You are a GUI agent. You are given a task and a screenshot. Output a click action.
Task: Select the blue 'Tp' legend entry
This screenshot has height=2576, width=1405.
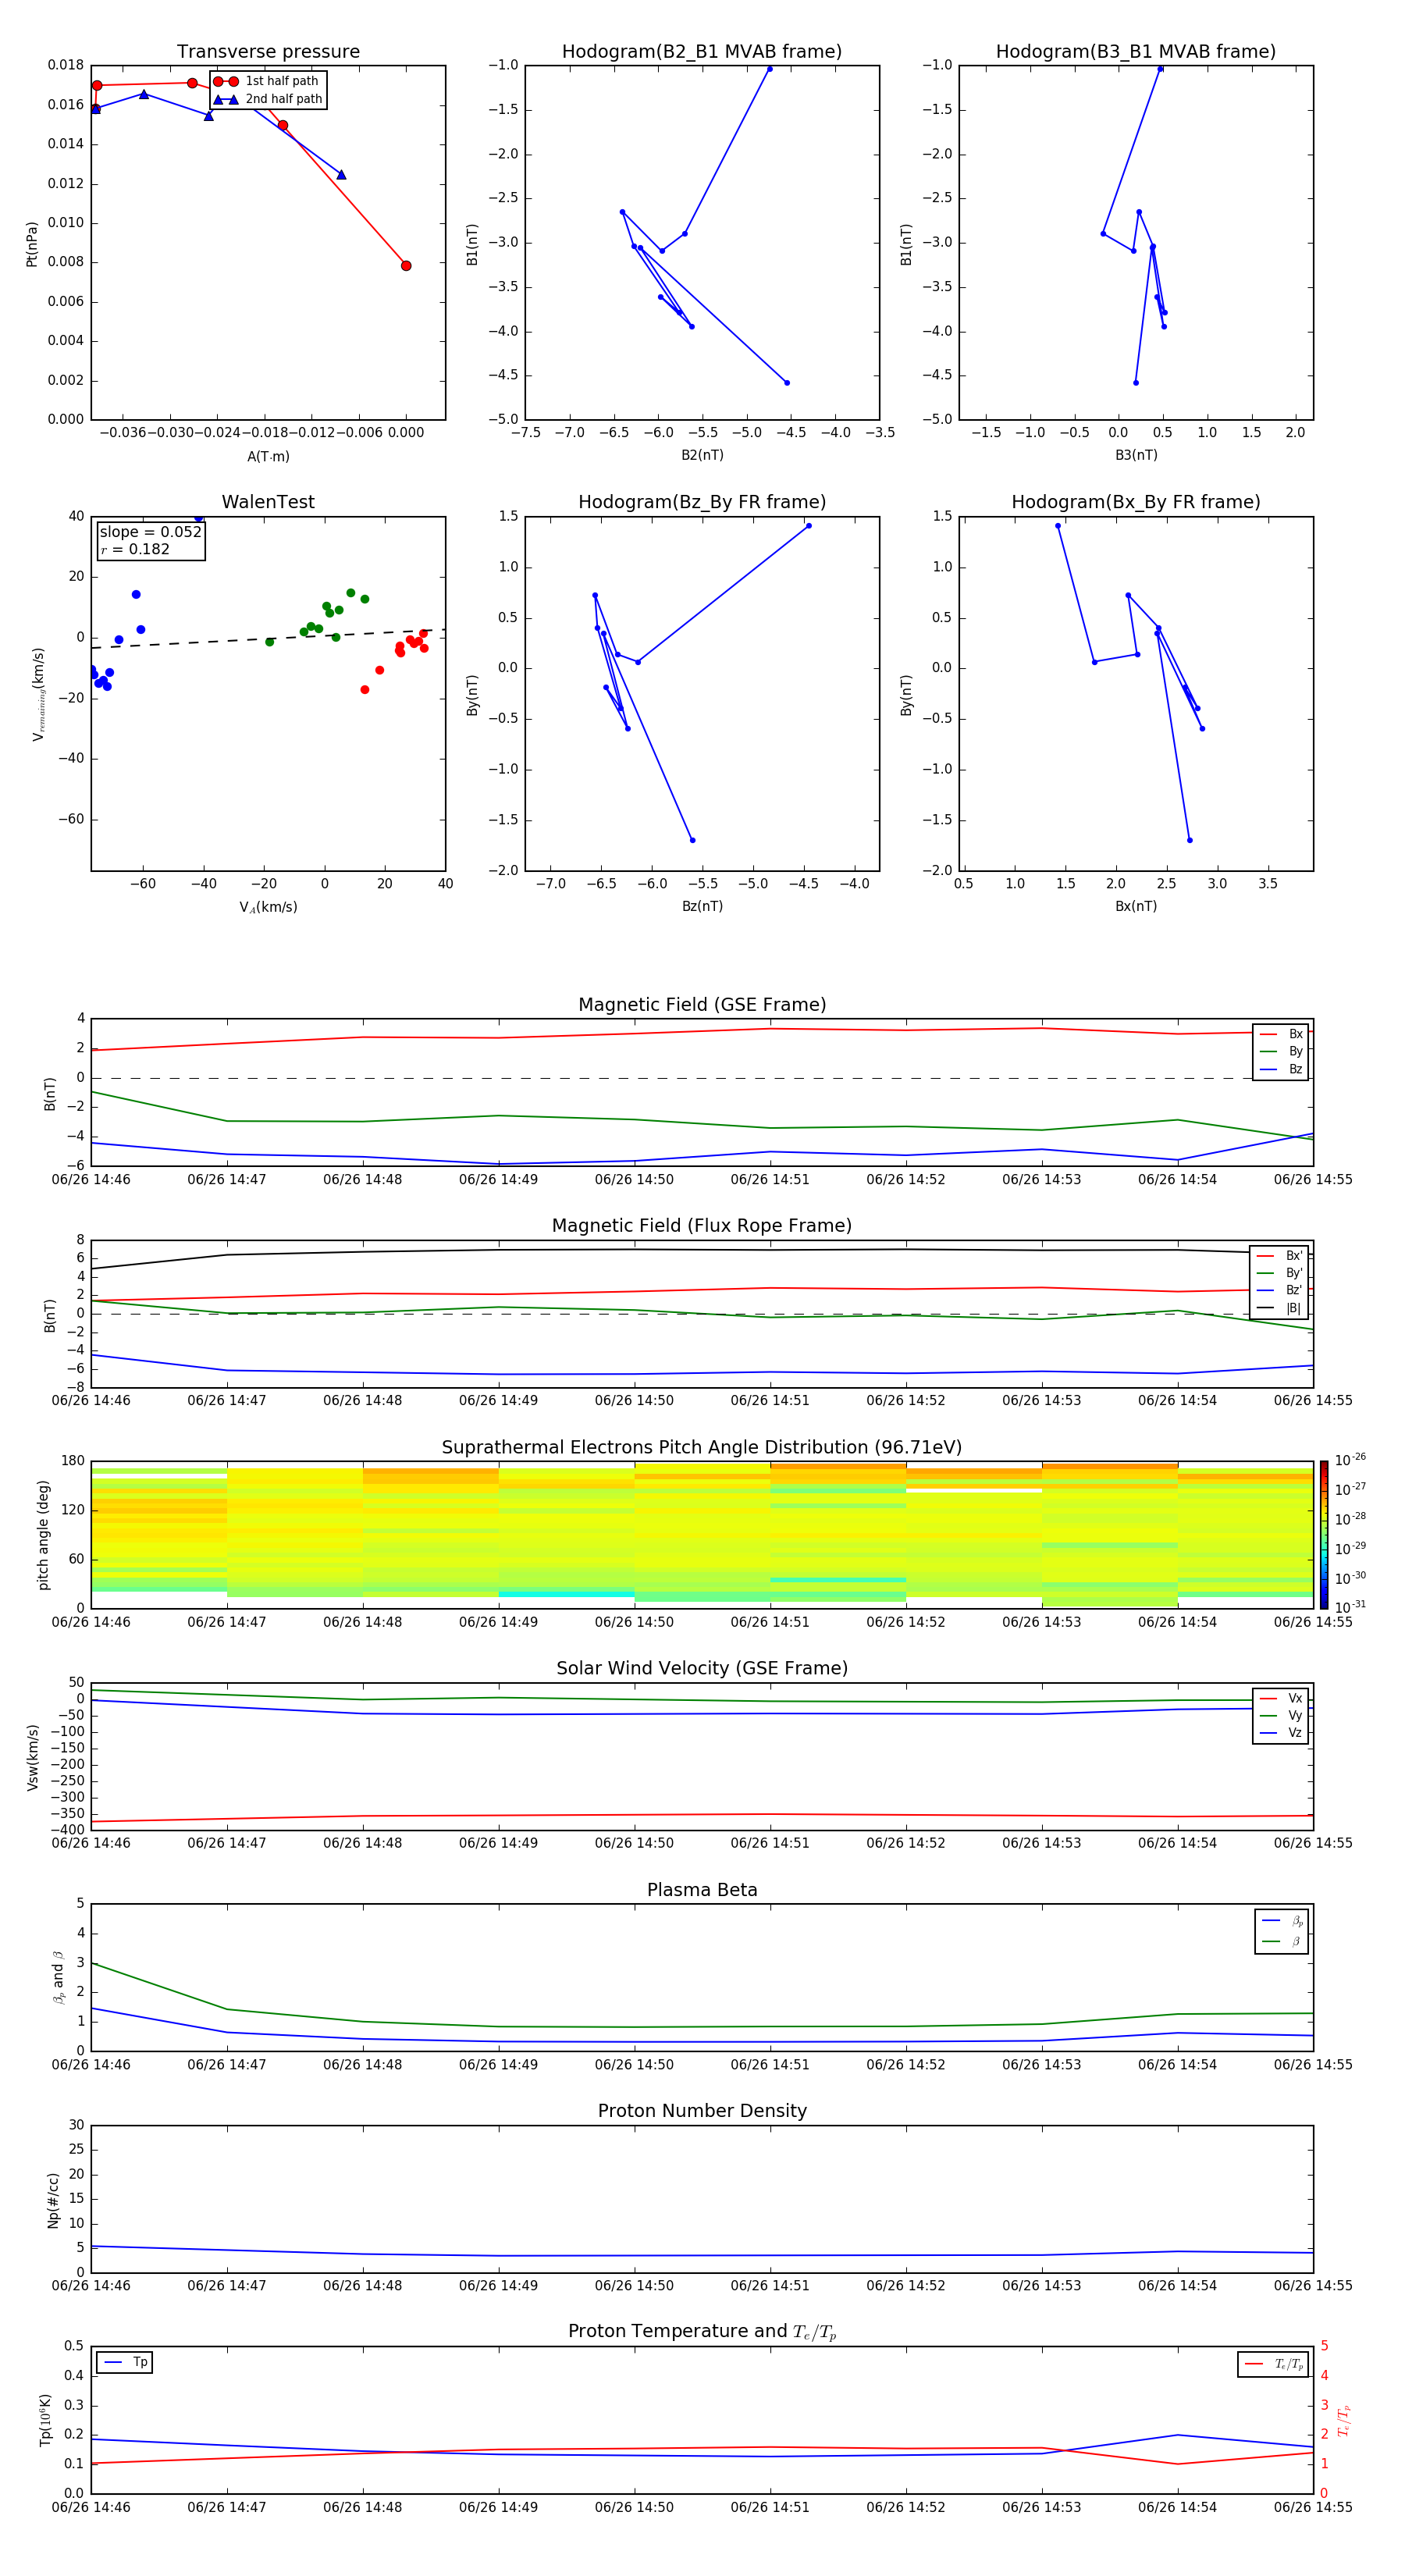(125, 2362)
